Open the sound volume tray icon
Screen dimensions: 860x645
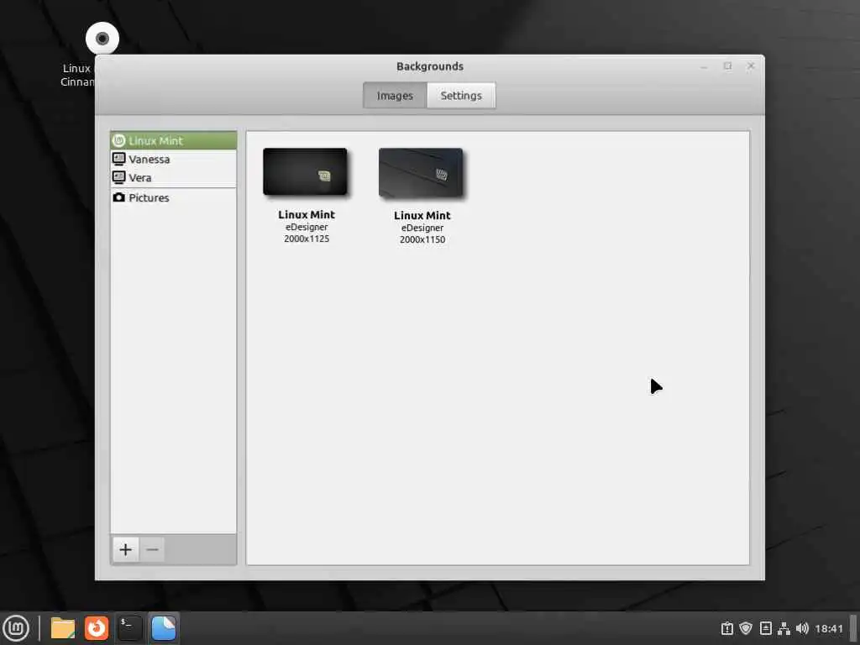tap(802, 628)
